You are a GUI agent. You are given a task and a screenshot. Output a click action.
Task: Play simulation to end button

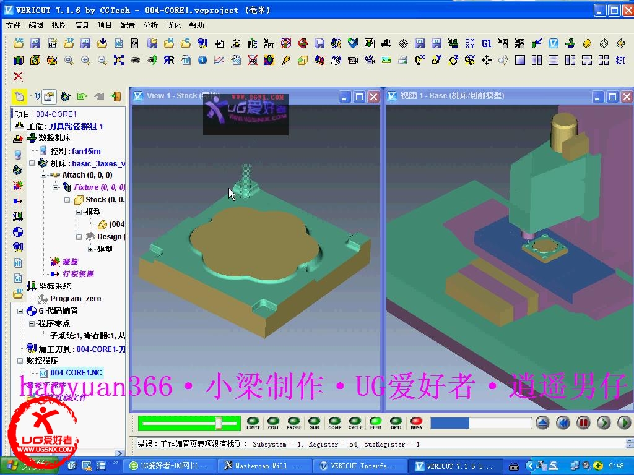point(624,423)
